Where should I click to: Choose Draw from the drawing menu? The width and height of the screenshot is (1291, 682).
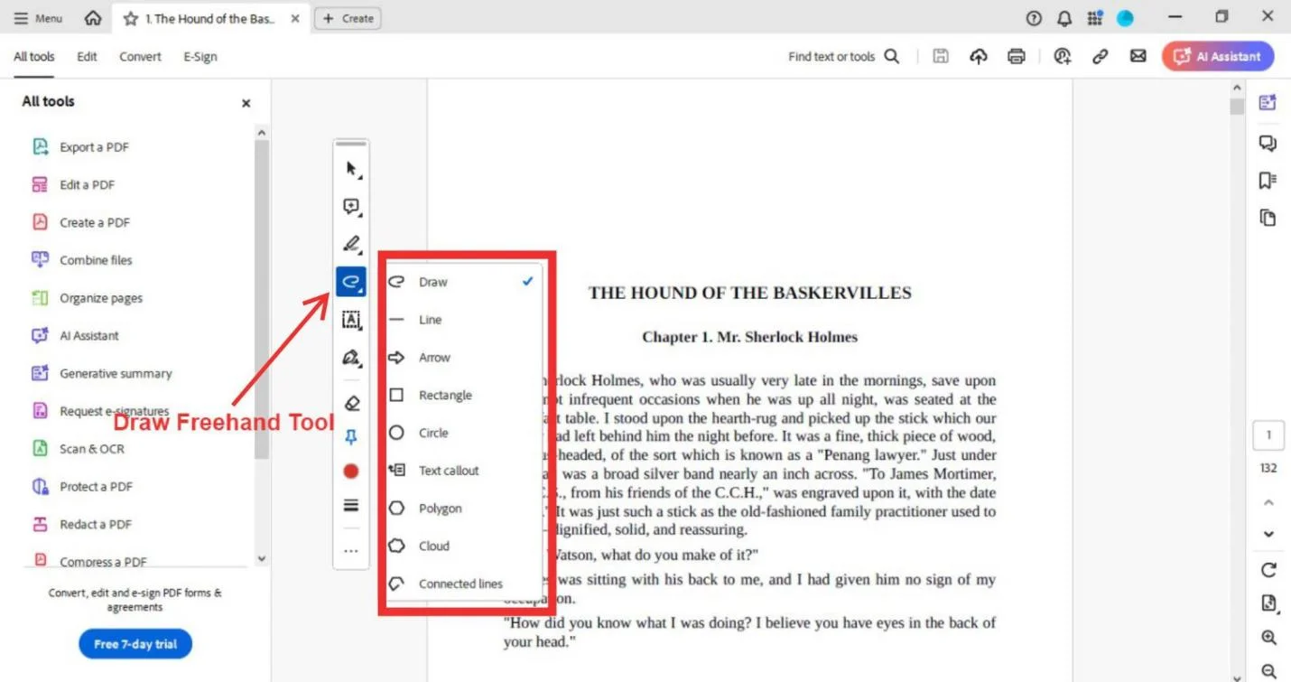[461, 282]
